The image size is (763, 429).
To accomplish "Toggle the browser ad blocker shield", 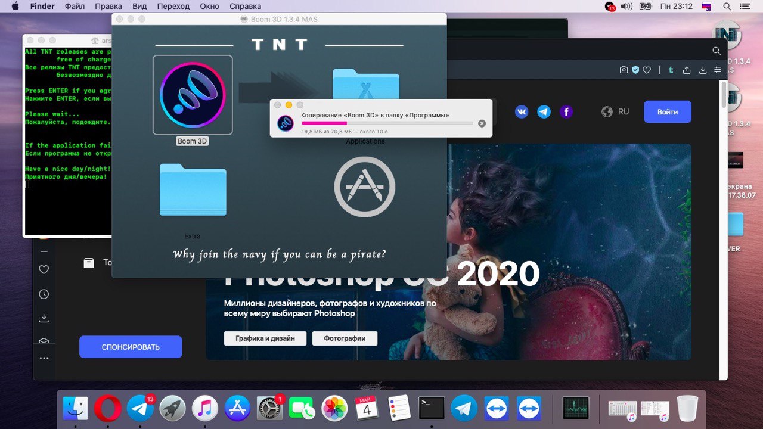I will pos(635,70).
